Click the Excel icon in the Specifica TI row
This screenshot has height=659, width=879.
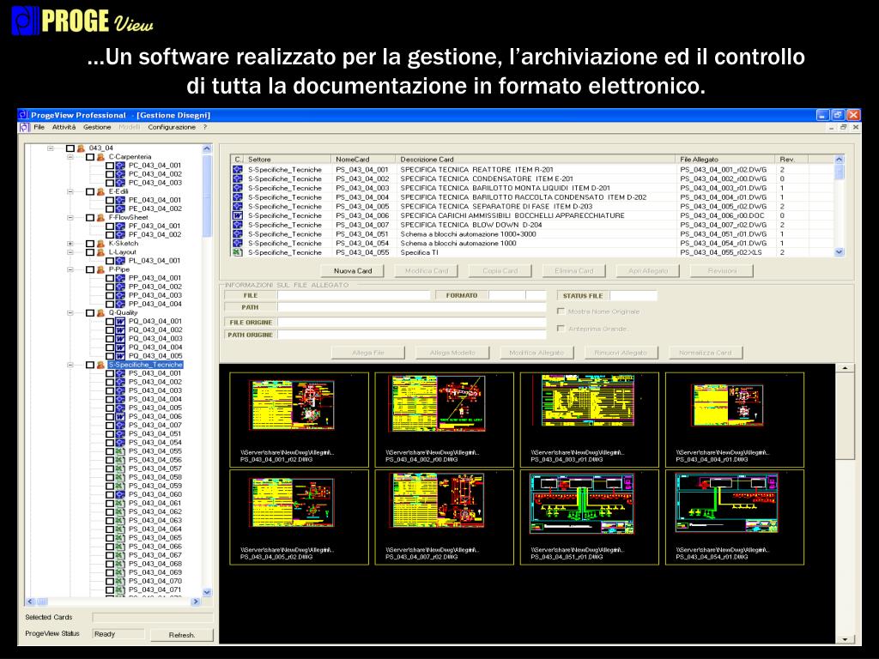(x=238, y=252)
